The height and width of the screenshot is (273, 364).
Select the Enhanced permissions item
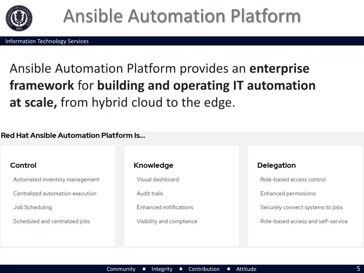click(x=288, y=193)
